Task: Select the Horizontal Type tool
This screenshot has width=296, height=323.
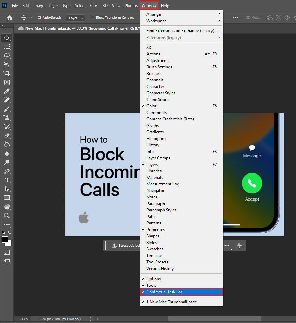Action: 7,180
